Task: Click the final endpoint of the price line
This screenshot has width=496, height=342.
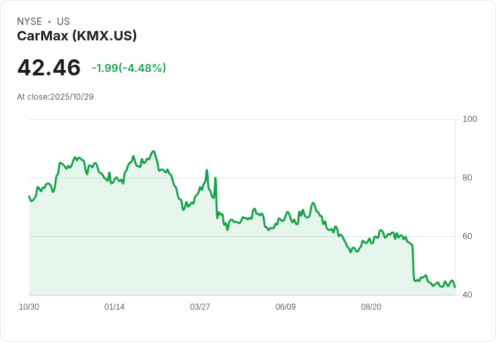Action: 455,287
